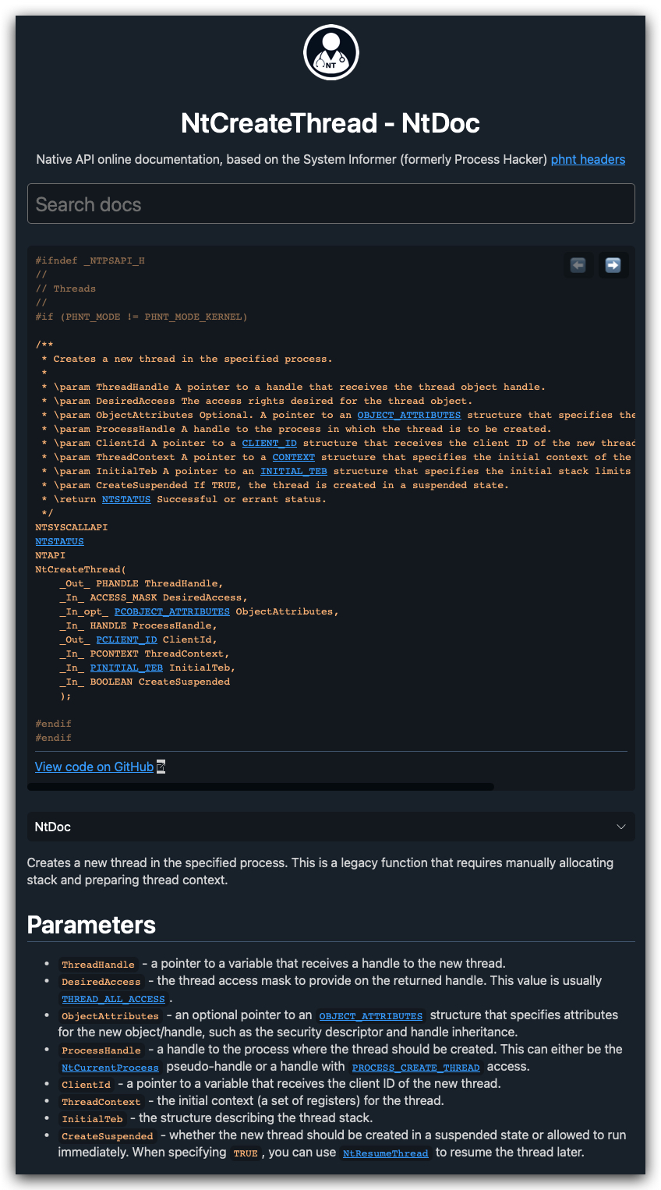Click the NtDoc section header
The height and width of the screenshot is (1190, 661).
click(330, 827)
